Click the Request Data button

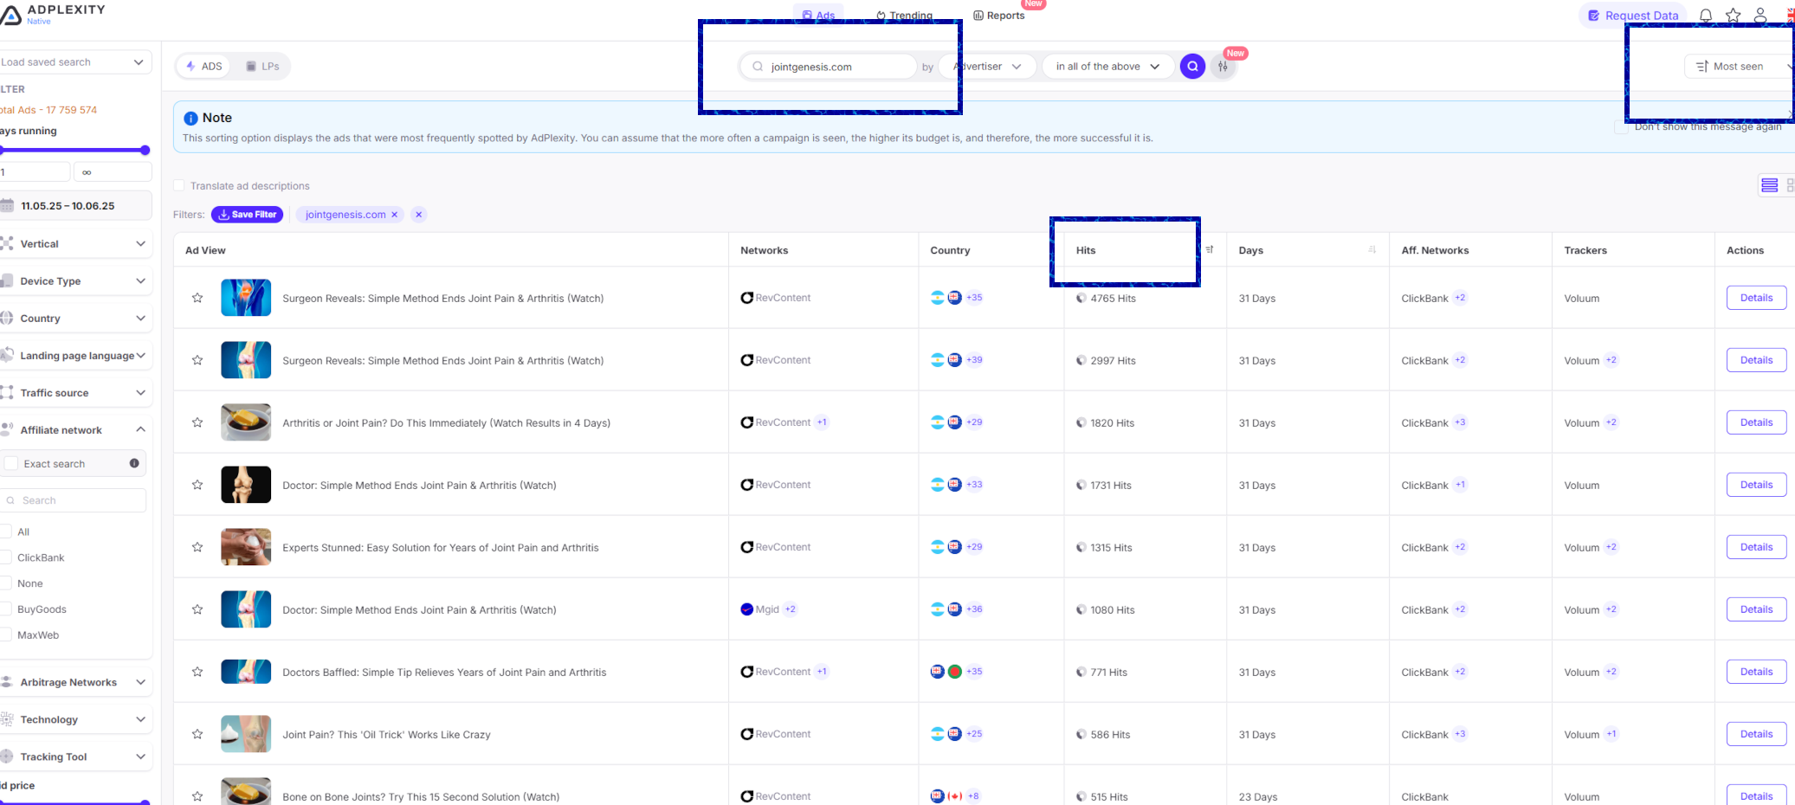point(1633,16)
